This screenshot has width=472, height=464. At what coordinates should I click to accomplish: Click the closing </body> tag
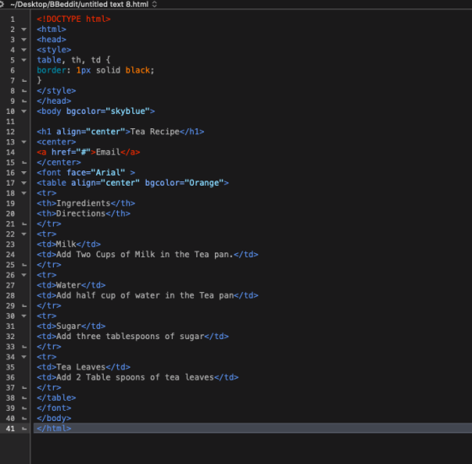(x=54, y=418)
